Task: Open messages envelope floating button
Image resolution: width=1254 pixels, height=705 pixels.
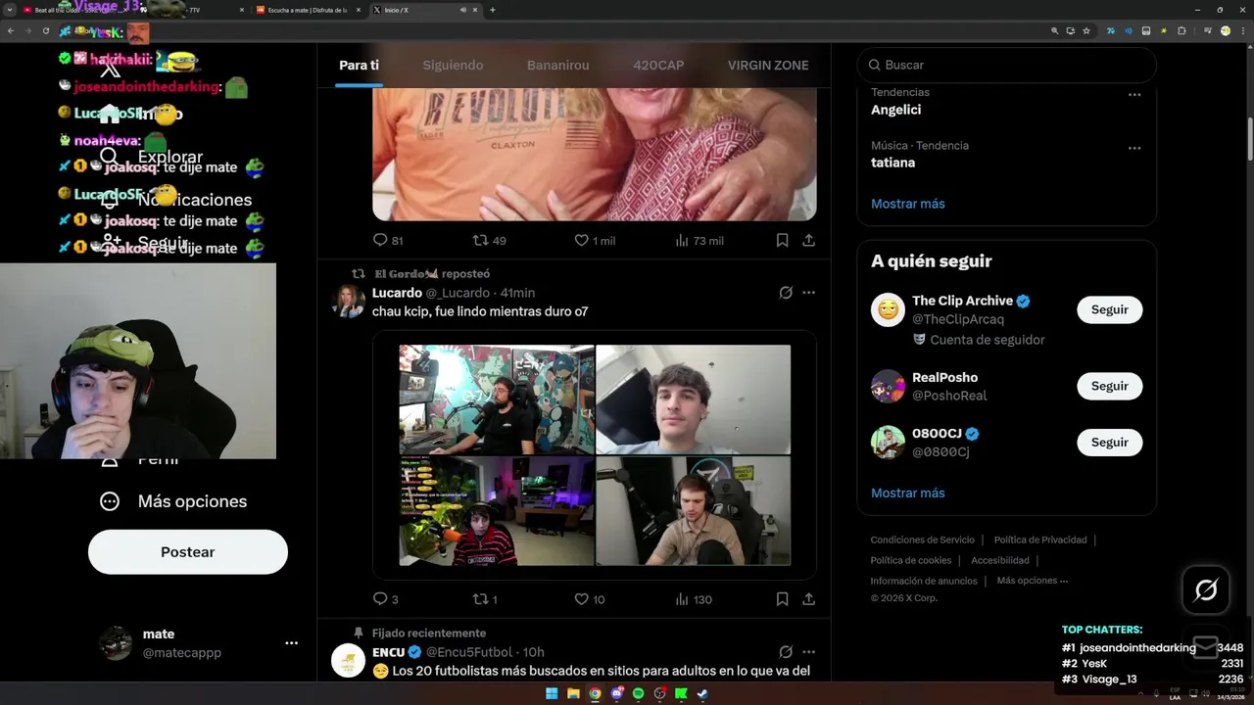Action: 1206,646
